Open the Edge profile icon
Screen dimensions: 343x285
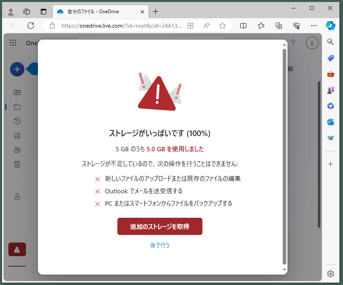coord(10,11)
